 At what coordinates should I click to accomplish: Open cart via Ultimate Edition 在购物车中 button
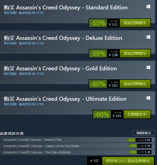tap(137, 114)
